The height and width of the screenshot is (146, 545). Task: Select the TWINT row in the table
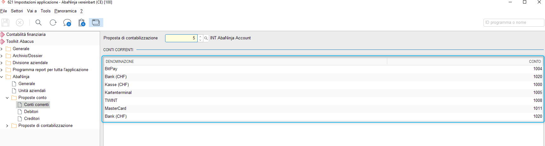[323, 100]
